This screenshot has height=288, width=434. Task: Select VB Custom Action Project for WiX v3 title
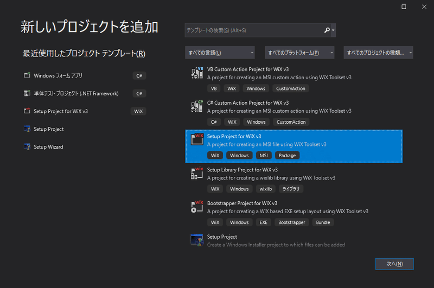click(x=248, y=69)
